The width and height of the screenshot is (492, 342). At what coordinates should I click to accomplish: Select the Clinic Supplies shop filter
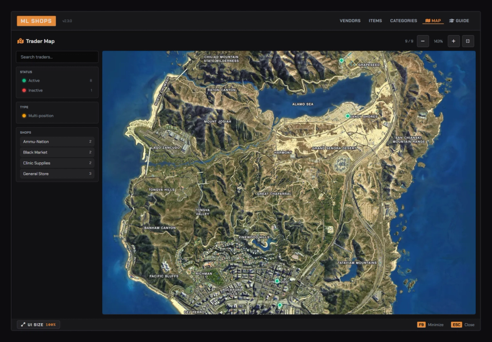tap(57, 163)
